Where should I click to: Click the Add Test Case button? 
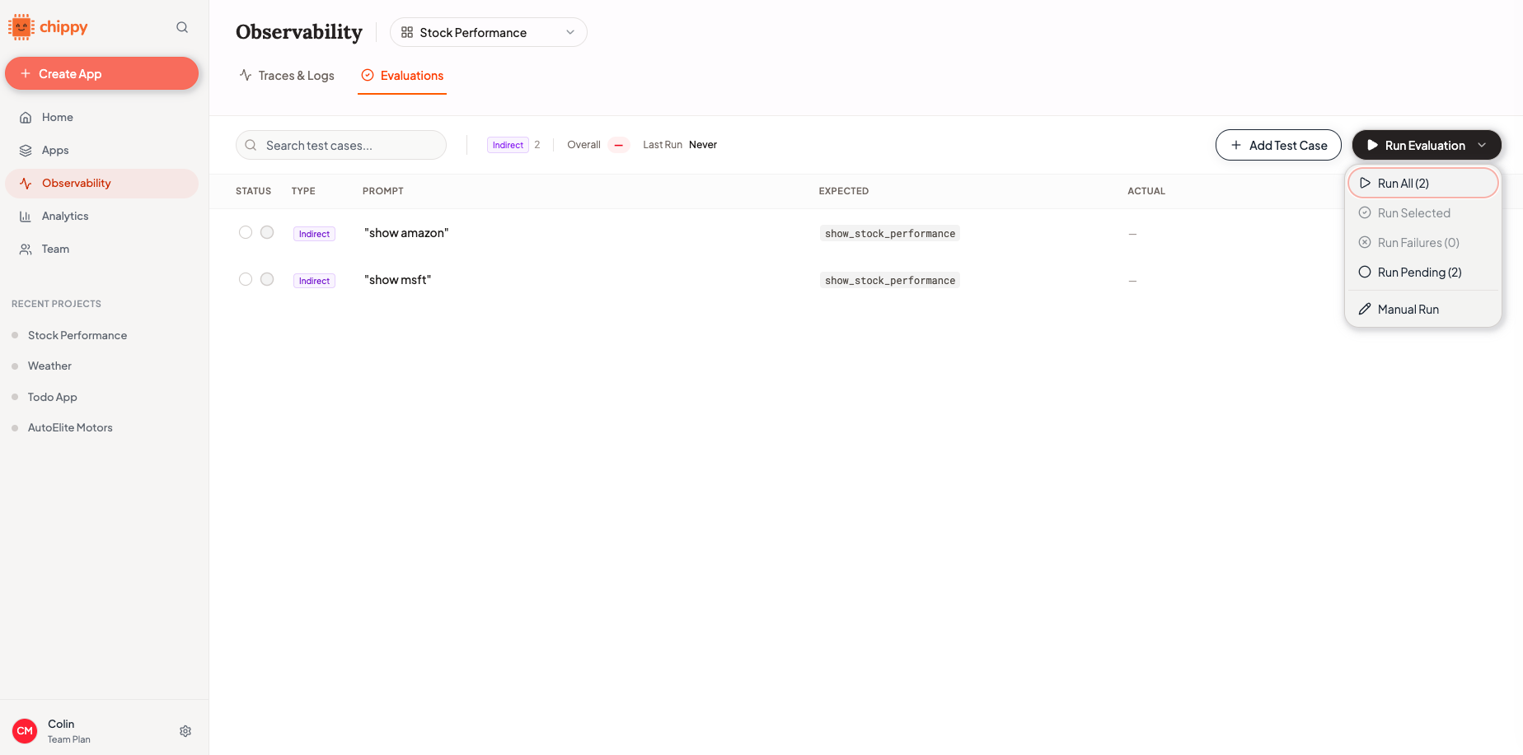[1278, 145]
